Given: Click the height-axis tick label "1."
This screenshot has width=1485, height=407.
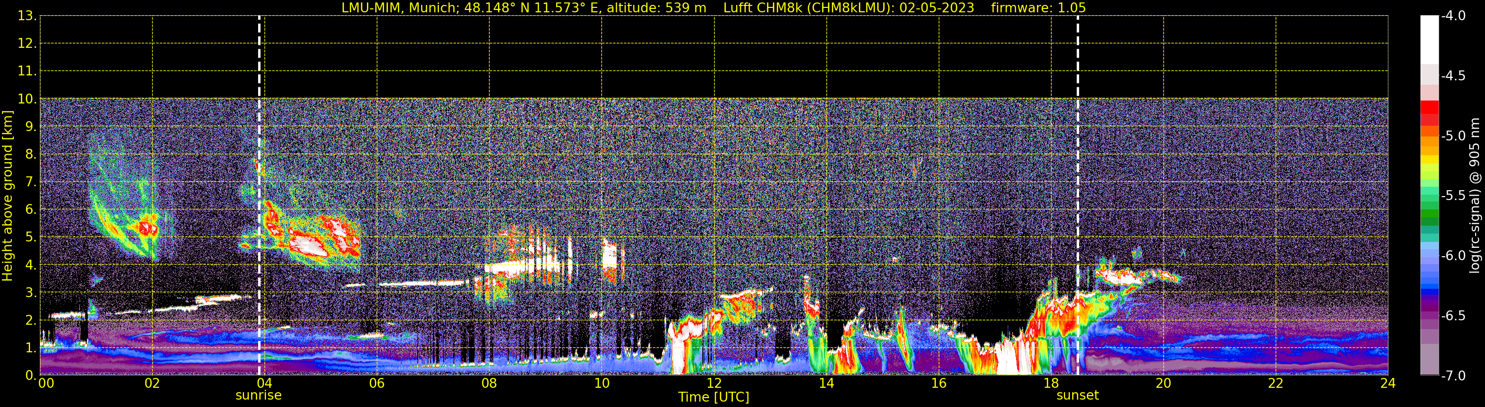Looking at the screenshot, I should (x=31, y=347).
